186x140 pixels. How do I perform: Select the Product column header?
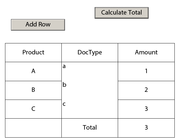click(33, 52)
